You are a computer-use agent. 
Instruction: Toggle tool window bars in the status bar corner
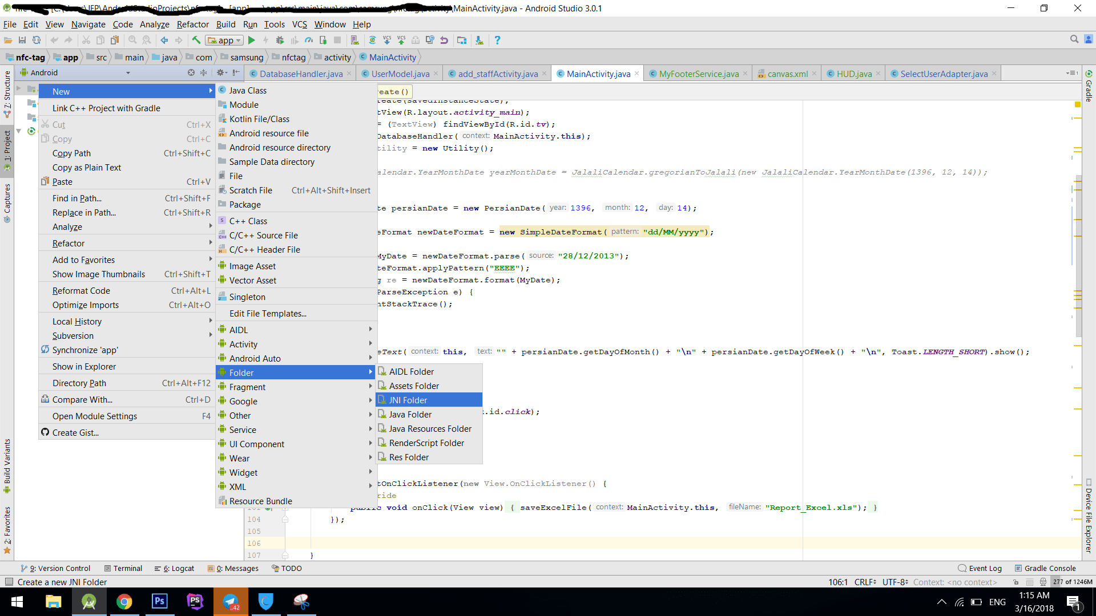(x=9, y=582)
